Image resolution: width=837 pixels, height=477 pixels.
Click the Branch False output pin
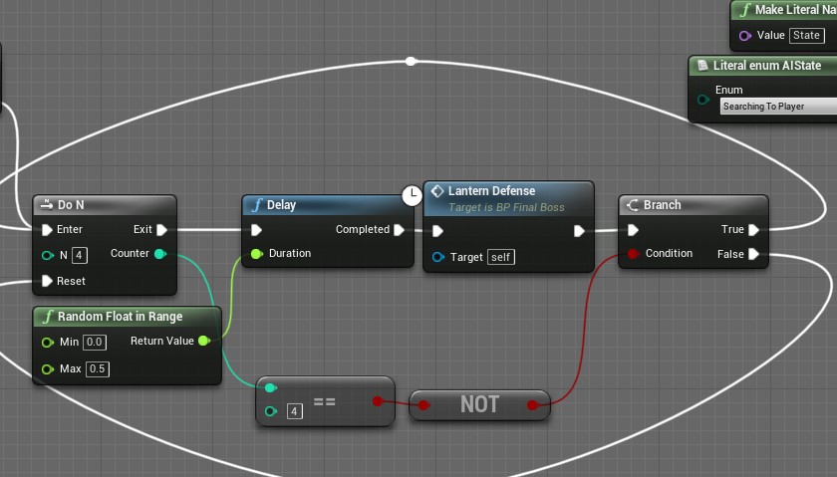[754, 254]
